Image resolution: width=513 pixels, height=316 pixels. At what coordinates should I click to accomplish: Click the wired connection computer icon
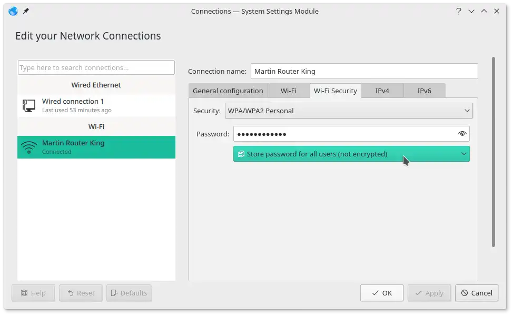28,105
